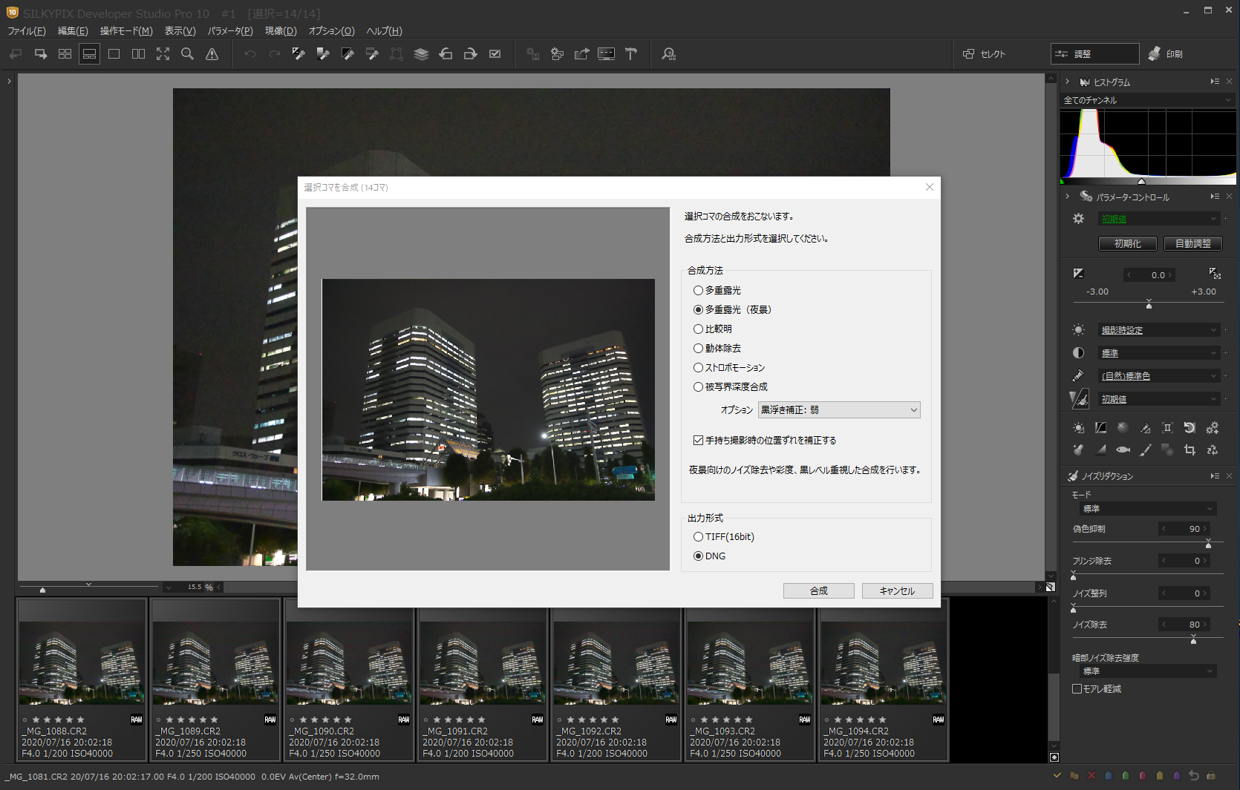1240x790 pixels.
Task: Select 多重露光（夜景）radio option
Action: tap(732, 310)
